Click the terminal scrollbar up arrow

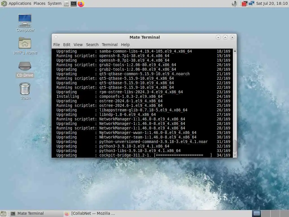click(x=235, y=51)
